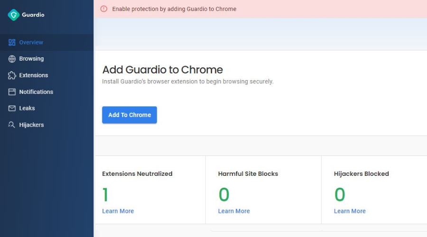Go to the Browsing section label

(x=31, y=59)
